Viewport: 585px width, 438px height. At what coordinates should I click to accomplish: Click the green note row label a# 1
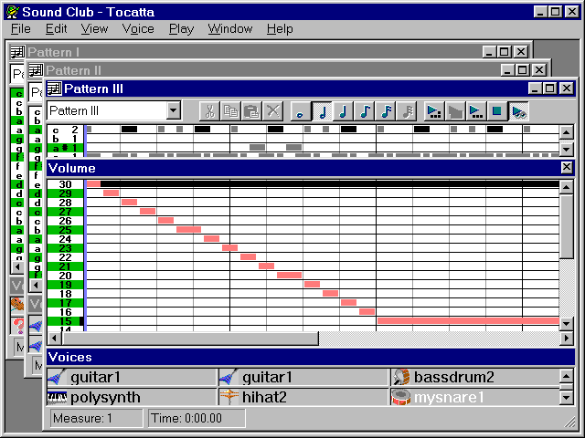coord(65,148)
